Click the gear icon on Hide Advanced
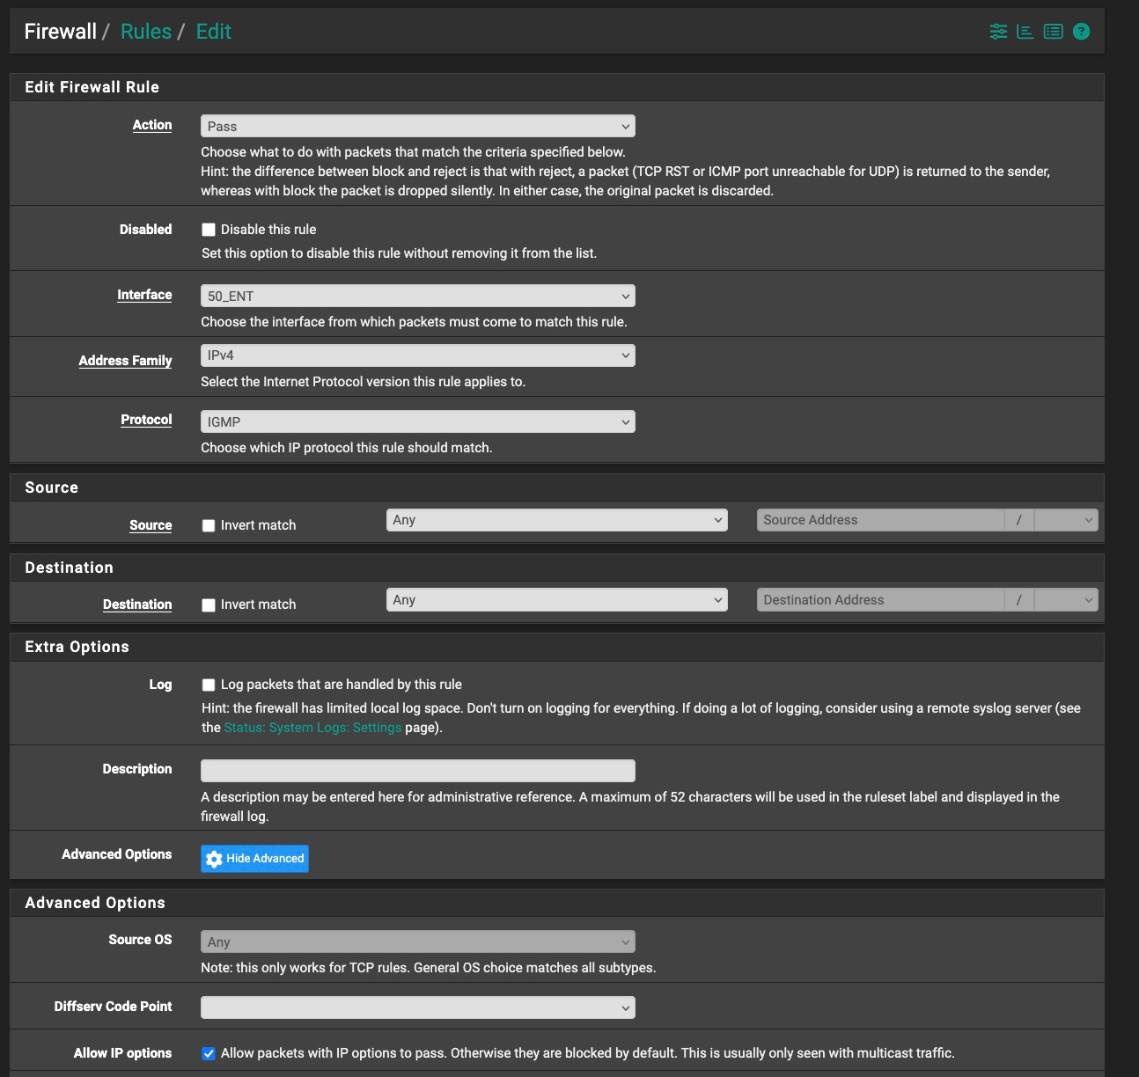 [x=212, y=858]
